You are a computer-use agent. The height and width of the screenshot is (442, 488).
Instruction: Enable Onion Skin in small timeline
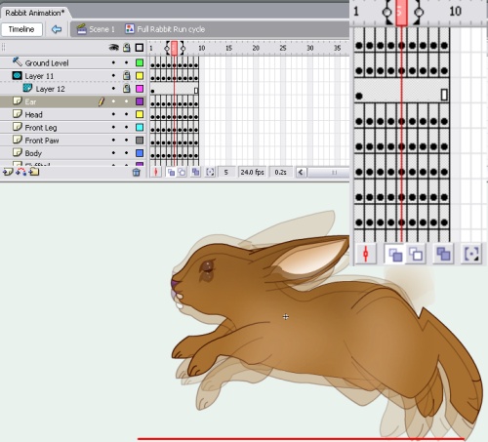pyautogui.click(x=171, y=172)
